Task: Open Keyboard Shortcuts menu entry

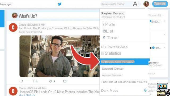Action: pos(125,75)
